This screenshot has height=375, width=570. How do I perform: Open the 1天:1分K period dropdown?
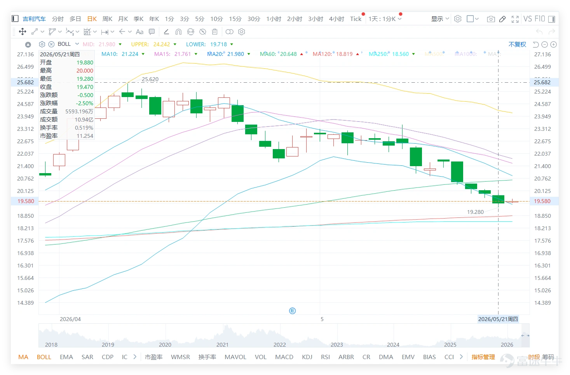[385, 19]
